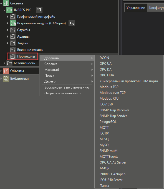Click the Архивы folder icon
Viewport: 164px width, 189px height.
13,37
